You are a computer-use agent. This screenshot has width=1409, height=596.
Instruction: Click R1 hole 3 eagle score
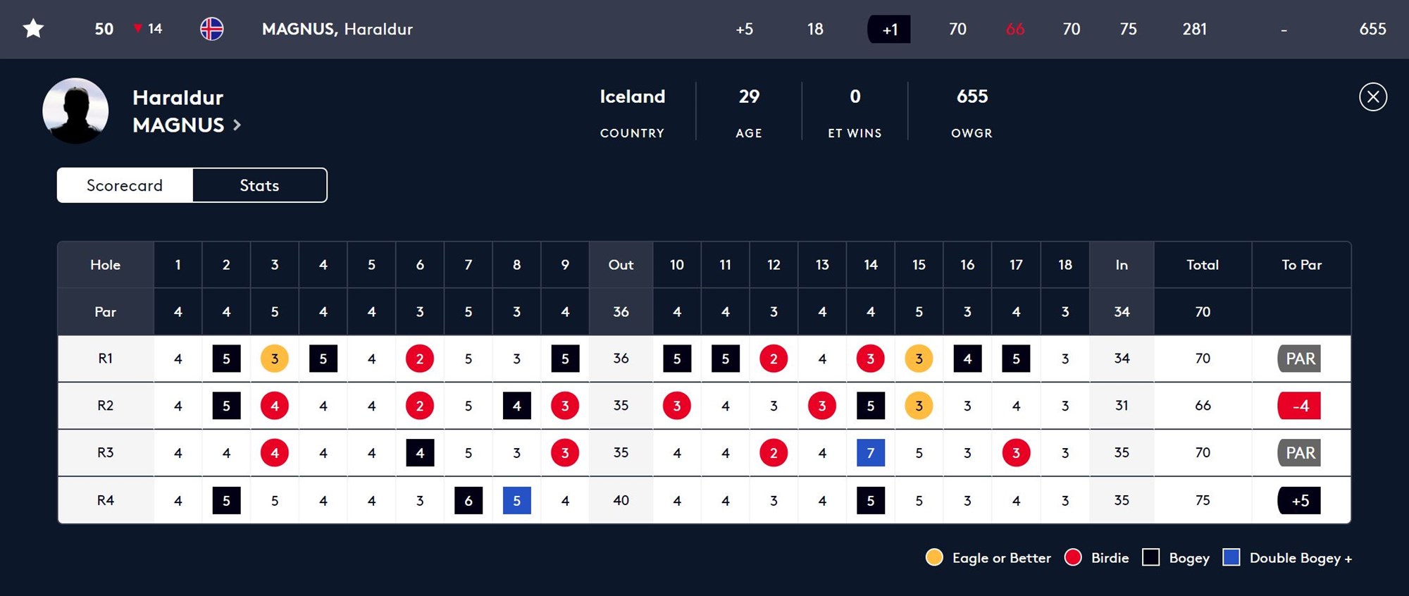click(275, 359)
